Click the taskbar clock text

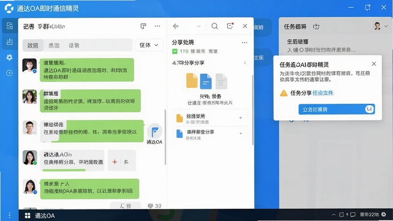369,215
